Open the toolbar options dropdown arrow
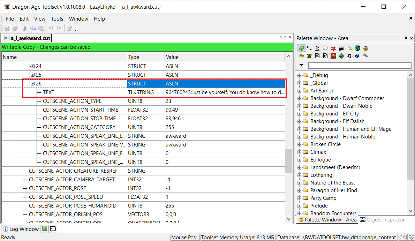This screenshot has width=415, height=241. (x=75, y=30)
